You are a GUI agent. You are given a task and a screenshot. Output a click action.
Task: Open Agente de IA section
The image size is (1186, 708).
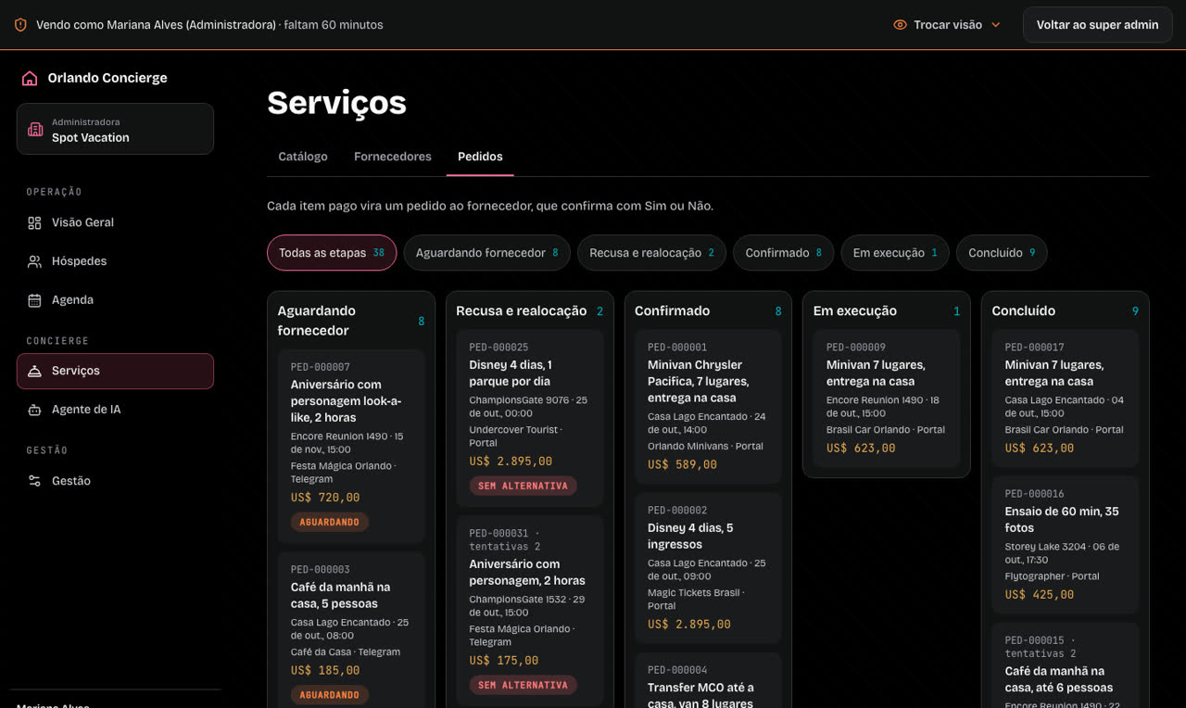click(115, 410)
